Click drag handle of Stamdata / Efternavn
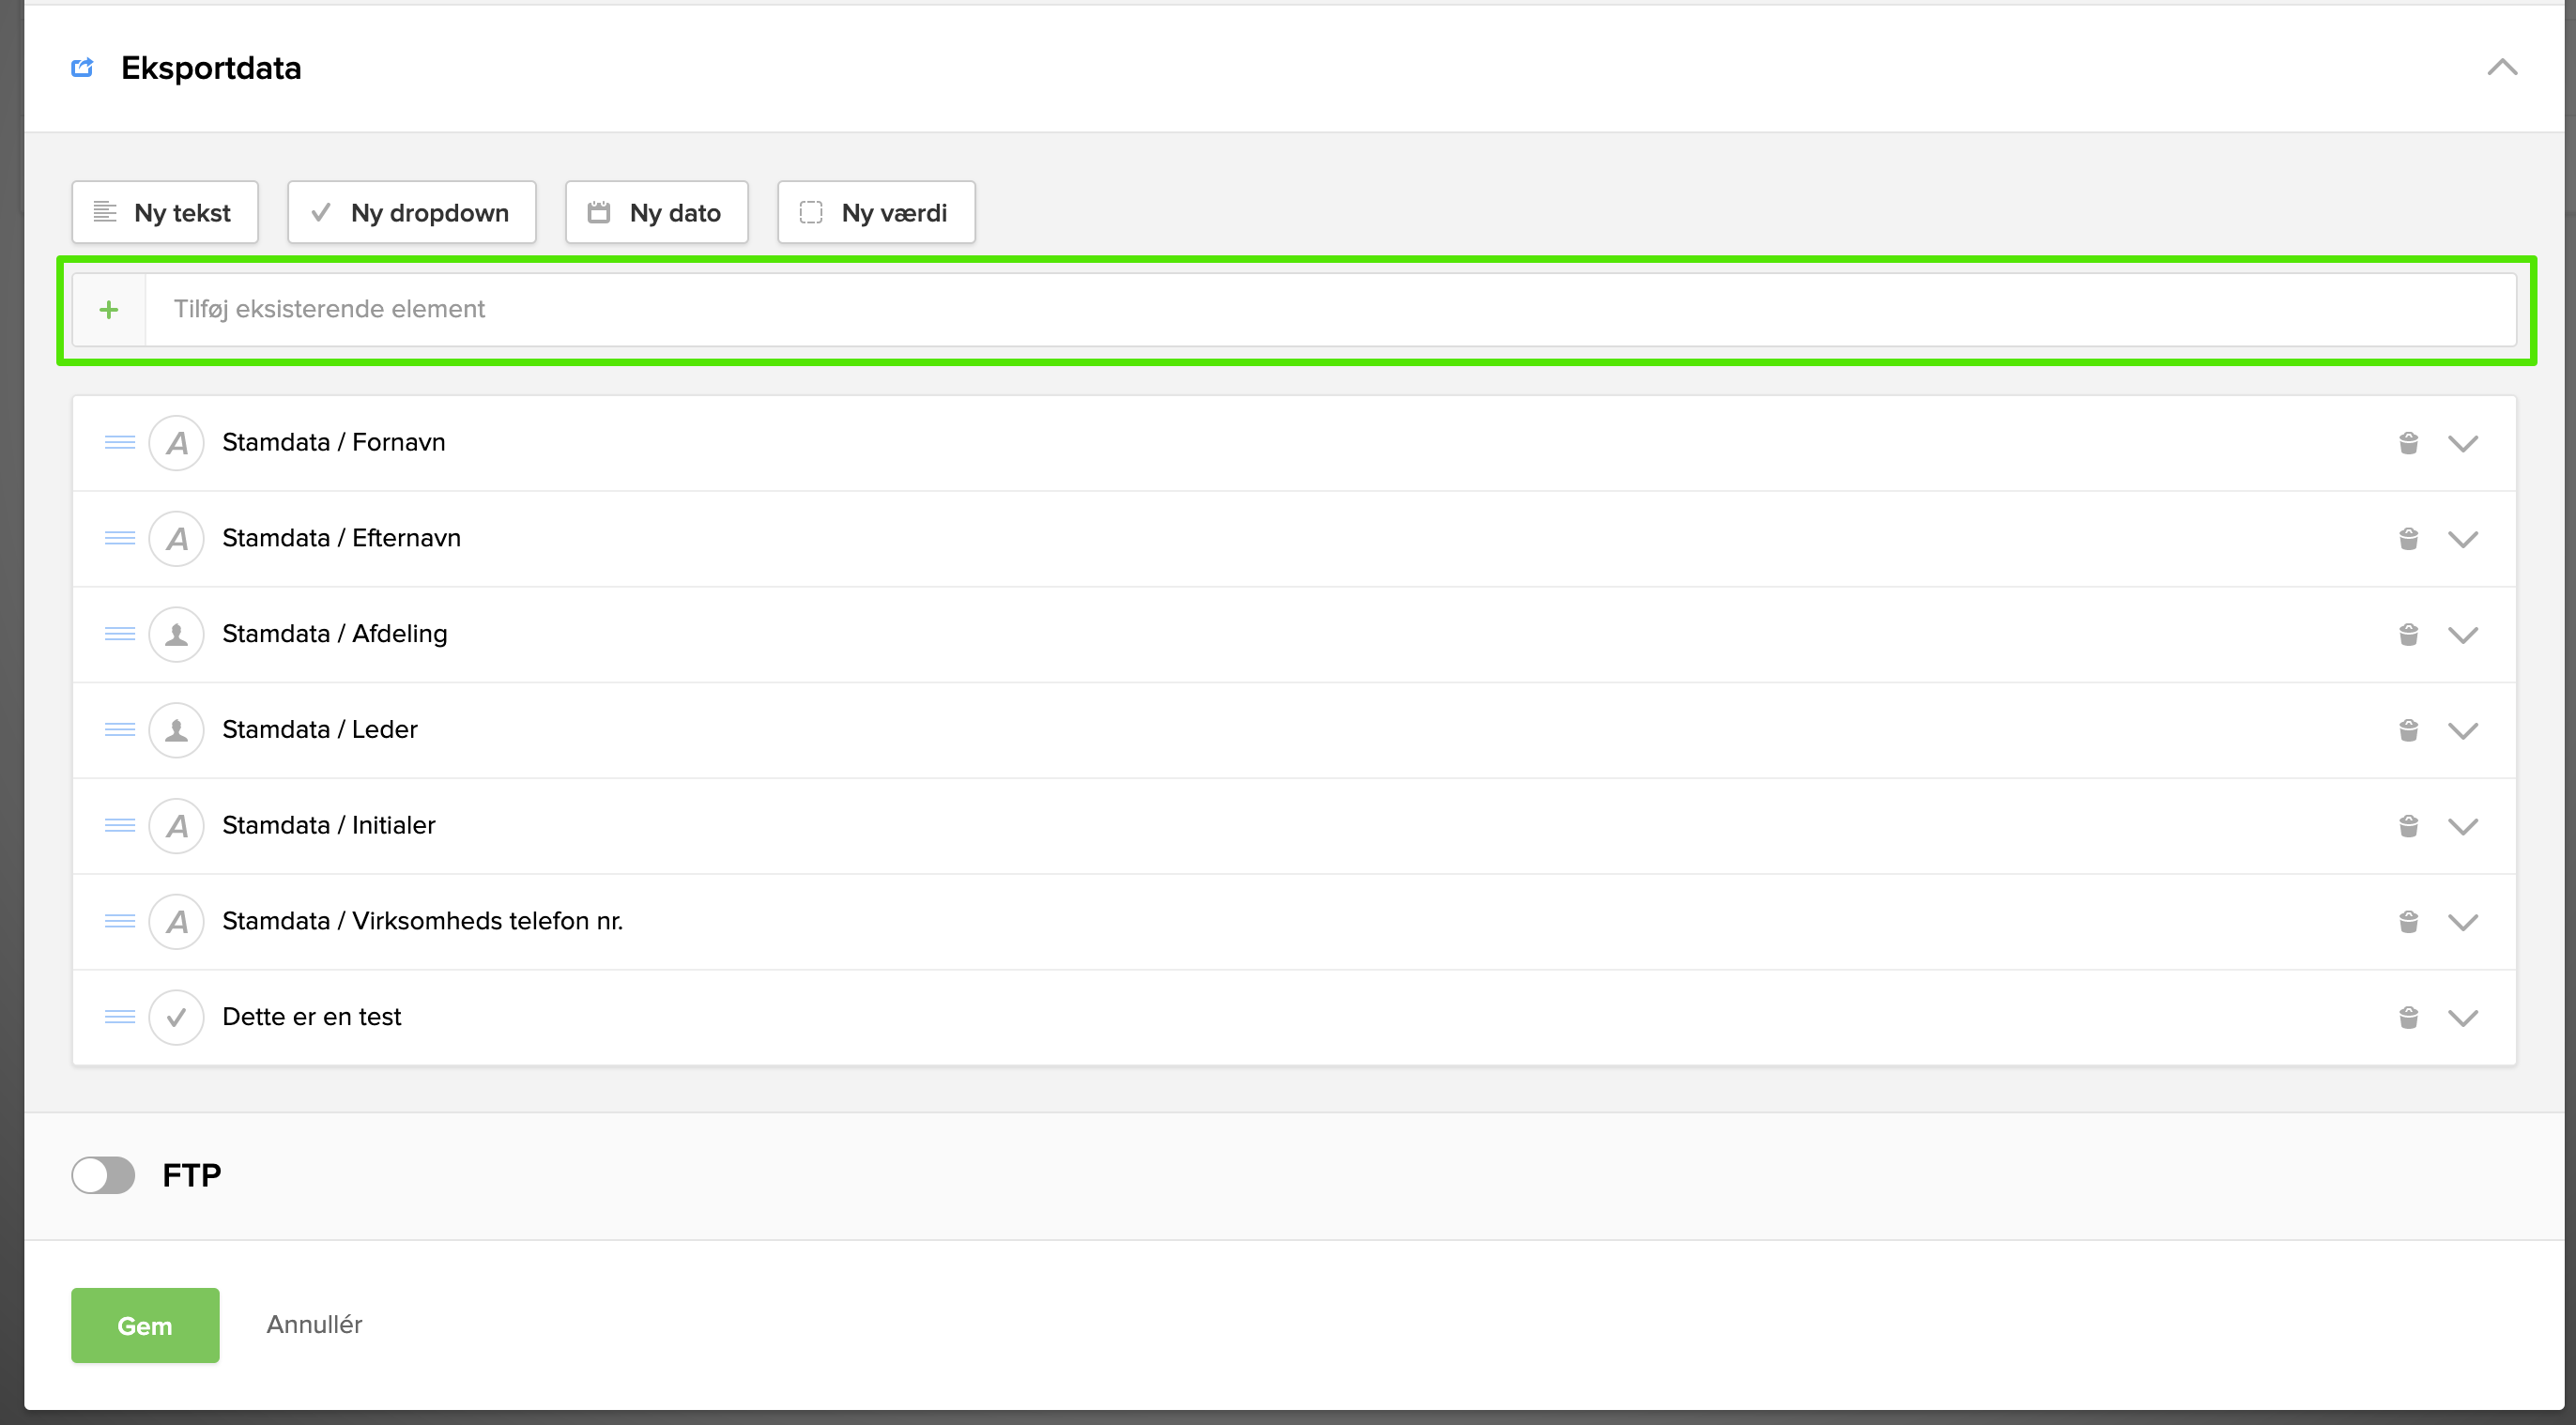This screenshot has height=1425, width=2576. pyautogui.click(x=120, y=538)
